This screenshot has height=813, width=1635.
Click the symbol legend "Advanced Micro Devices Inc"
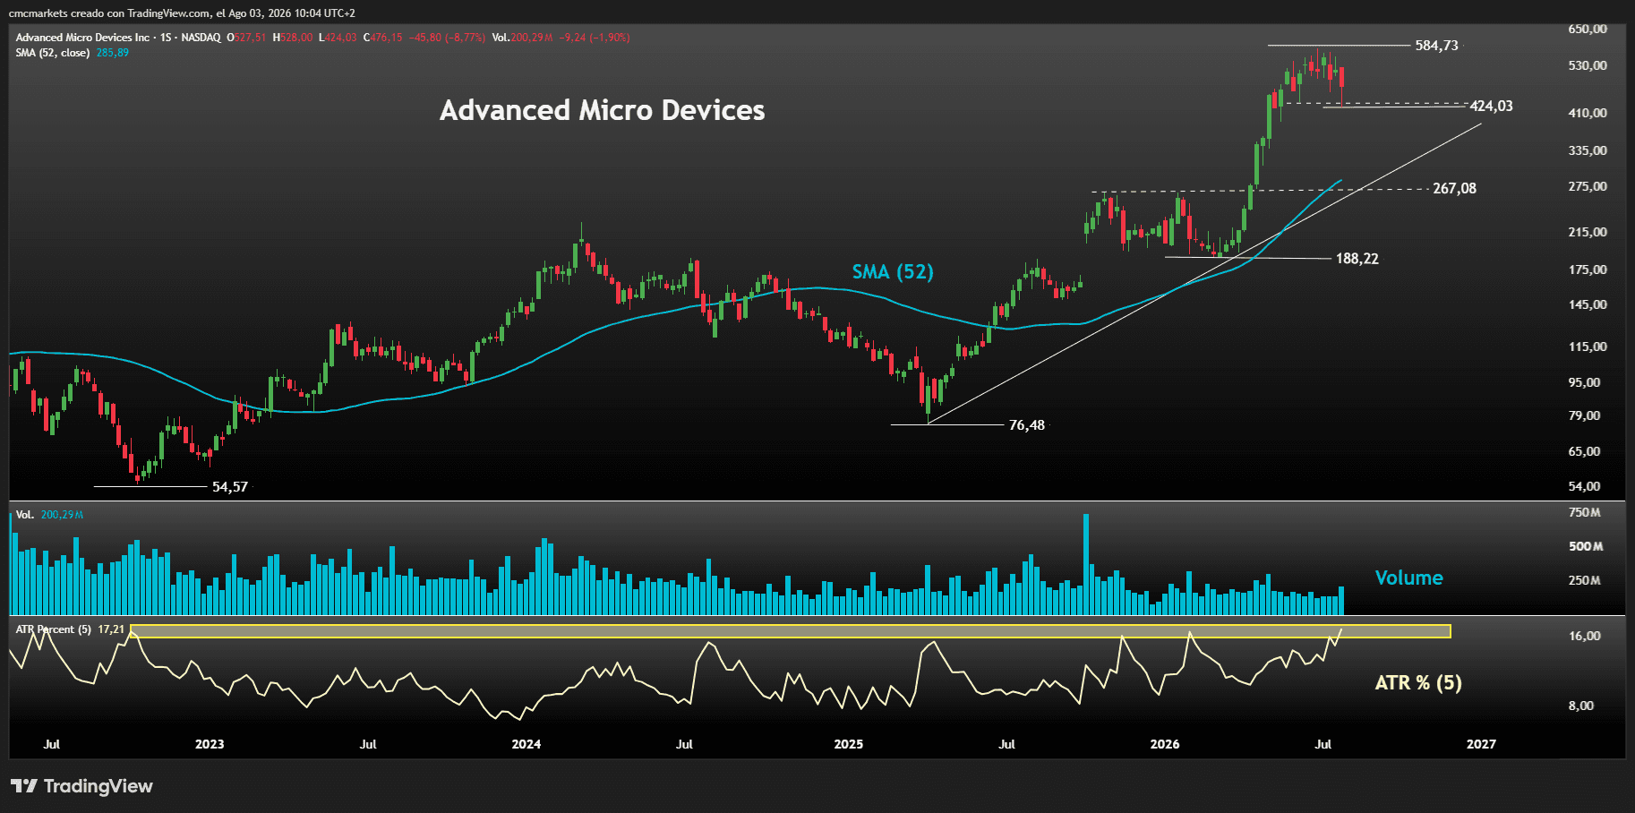tap(82, 38)
